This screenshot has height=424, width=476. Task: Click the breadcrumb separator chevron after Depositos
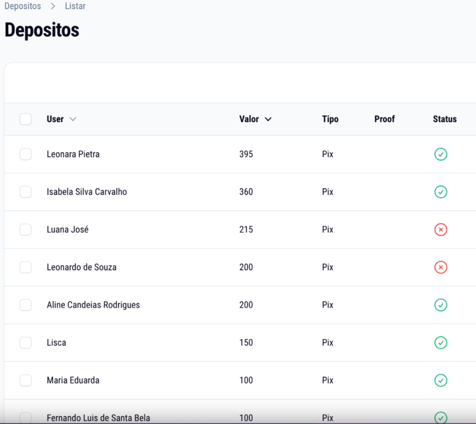tap(53, 6)
